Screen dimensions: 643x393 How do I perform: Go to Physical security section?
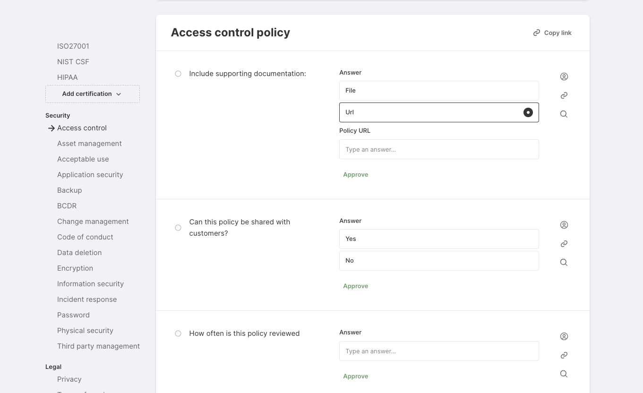point(85,331)
